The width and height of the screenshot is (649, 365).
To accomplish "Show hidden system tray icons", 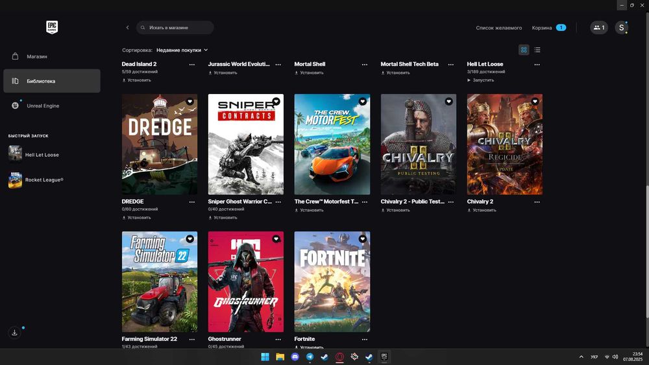I will [x=581, y=357].
